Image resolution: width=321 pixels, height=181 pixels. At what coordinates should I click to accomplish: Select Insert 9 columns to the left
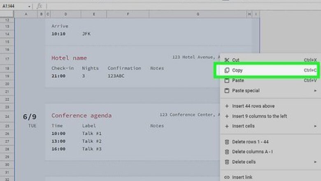tap(259, 116)
